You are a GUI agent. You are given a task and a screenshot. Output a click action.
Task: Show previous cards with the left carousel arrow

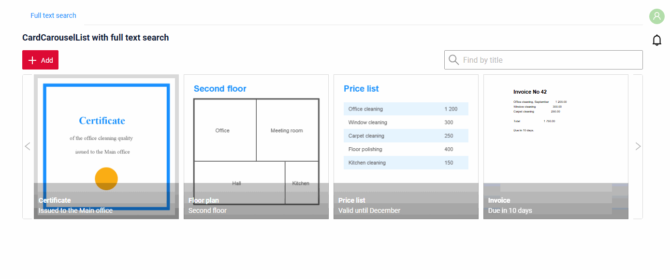click(28, 146)
